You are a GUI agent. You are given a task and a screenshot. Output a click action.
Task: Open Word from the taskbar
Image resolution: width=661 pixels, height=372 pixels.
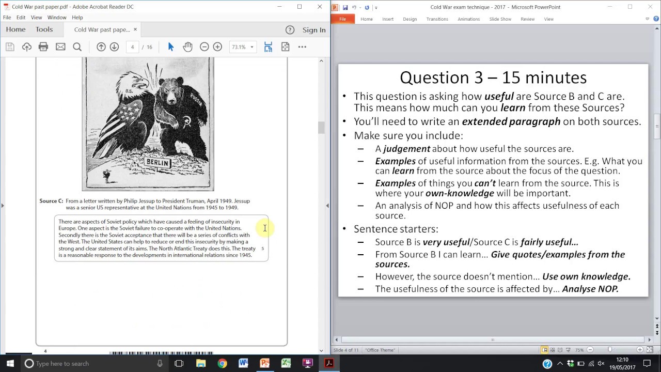[x=243, y=364]
